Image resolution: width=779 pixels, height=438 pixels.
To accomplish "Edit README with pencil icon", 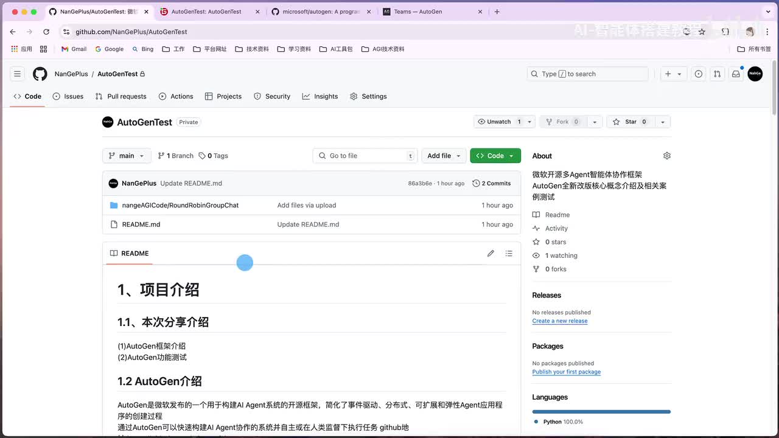I will [x=491, y=253].
